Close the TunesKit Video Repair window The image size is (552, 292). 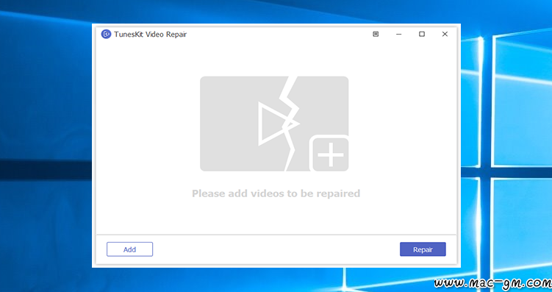[445, 34]
